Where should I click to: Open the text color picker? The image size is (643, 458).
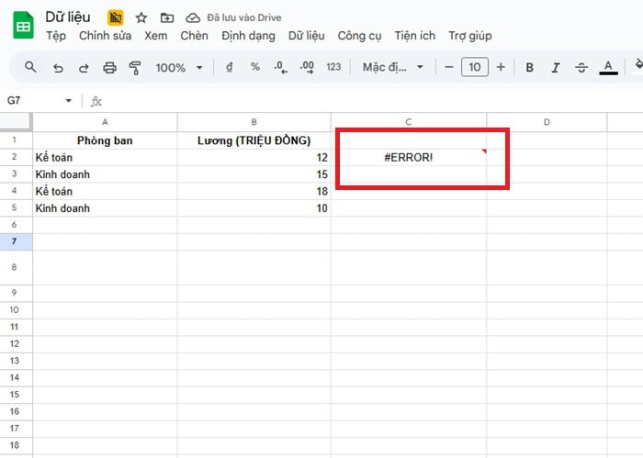click(x=607, y=67)
